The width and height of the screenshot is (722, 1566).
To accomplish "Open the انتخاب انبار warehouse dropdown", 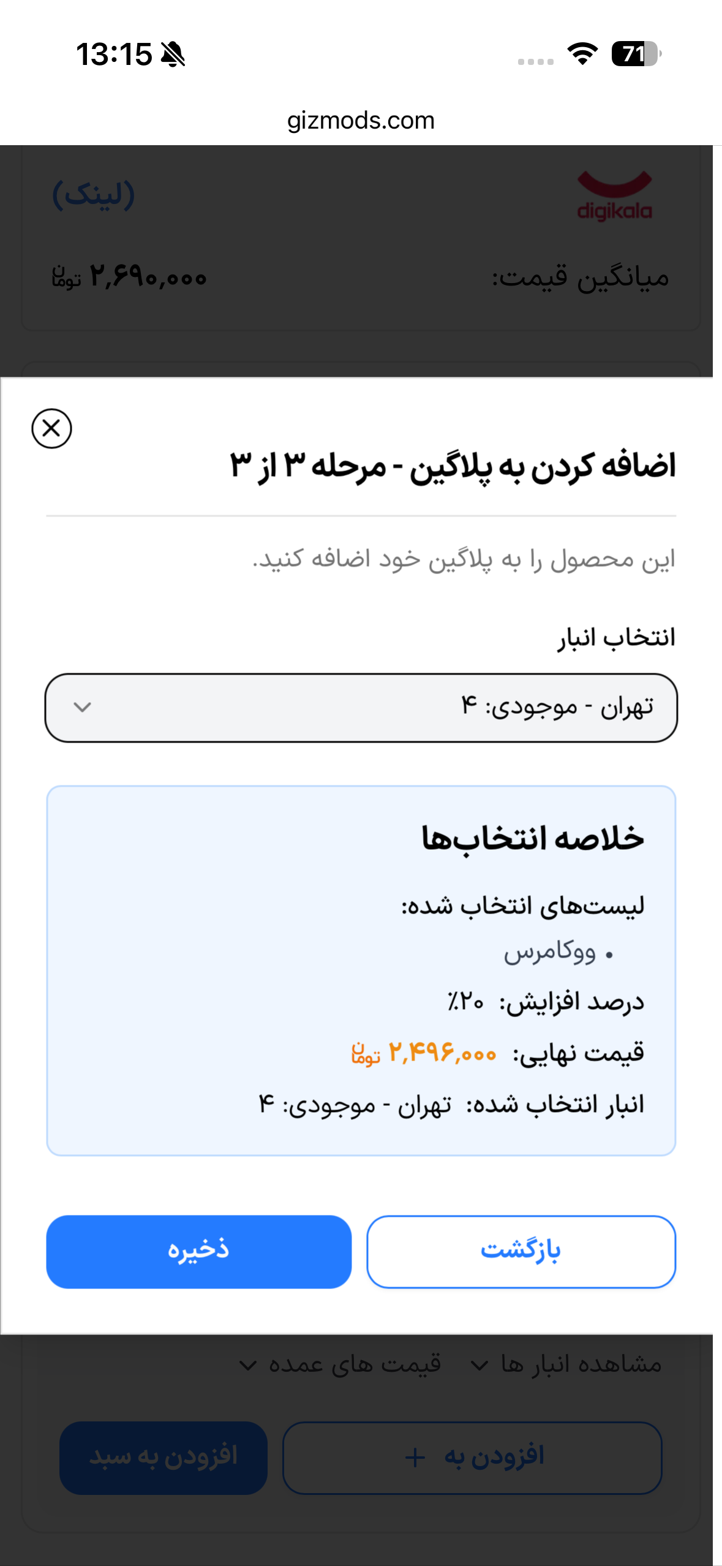I will click(361, 708).
